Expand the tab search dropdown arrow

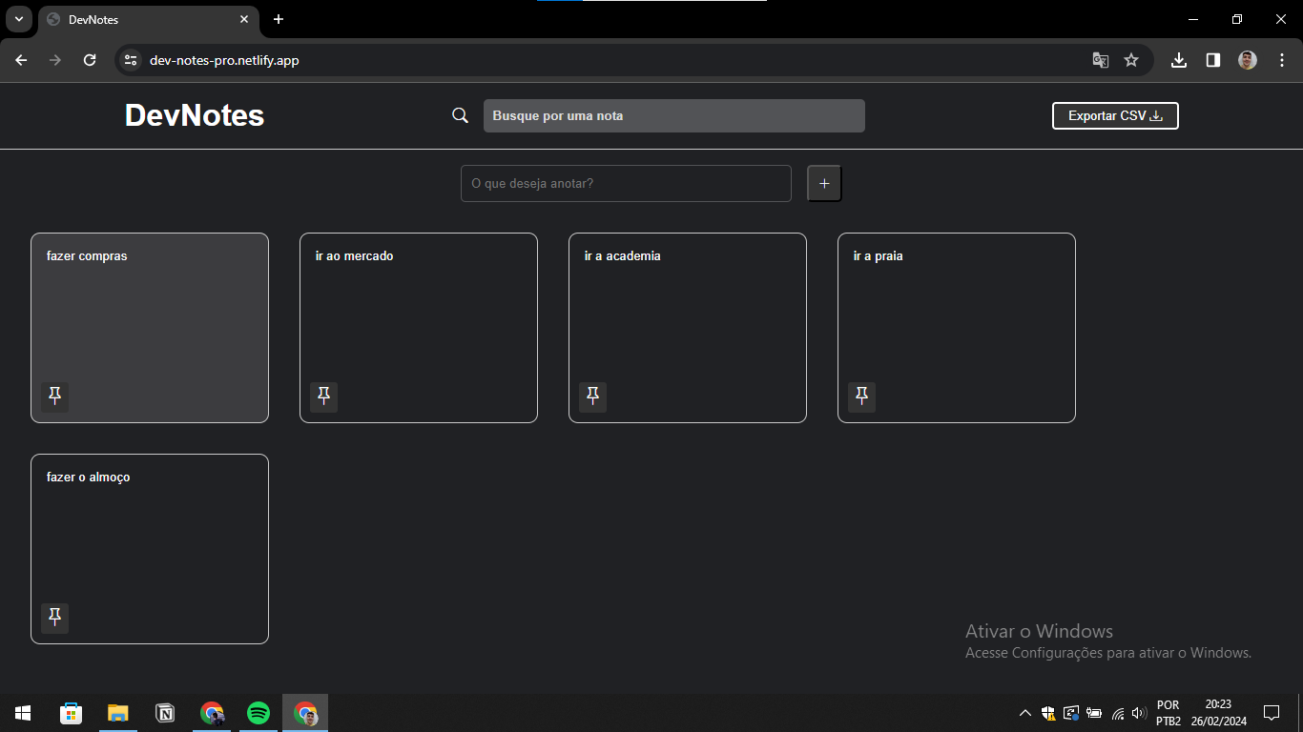tap(18, 19)
